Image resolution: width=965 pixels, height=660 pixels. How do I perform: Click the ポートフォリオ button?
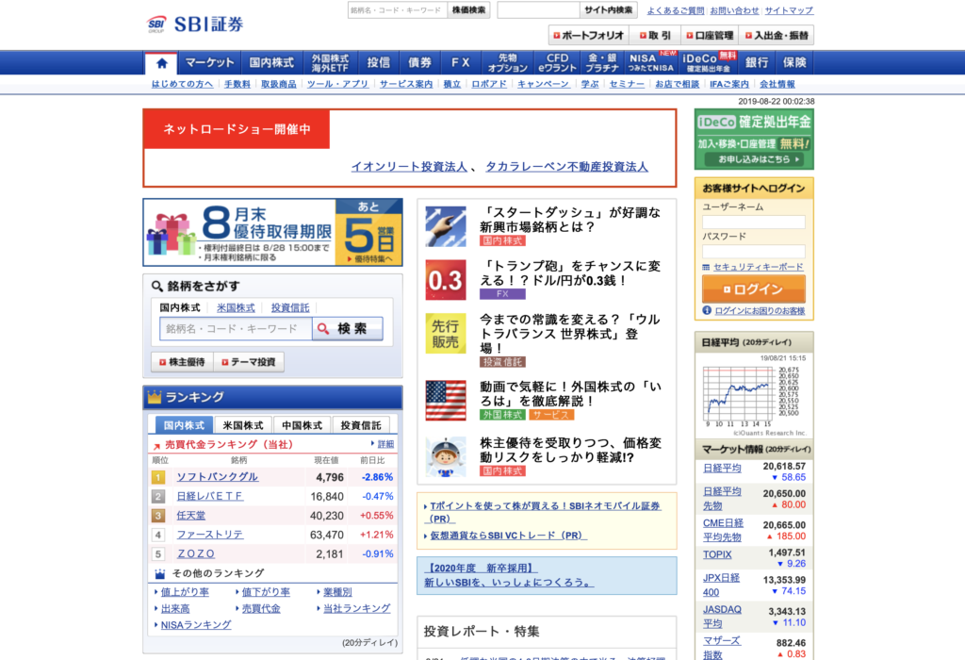pos(588,36)
